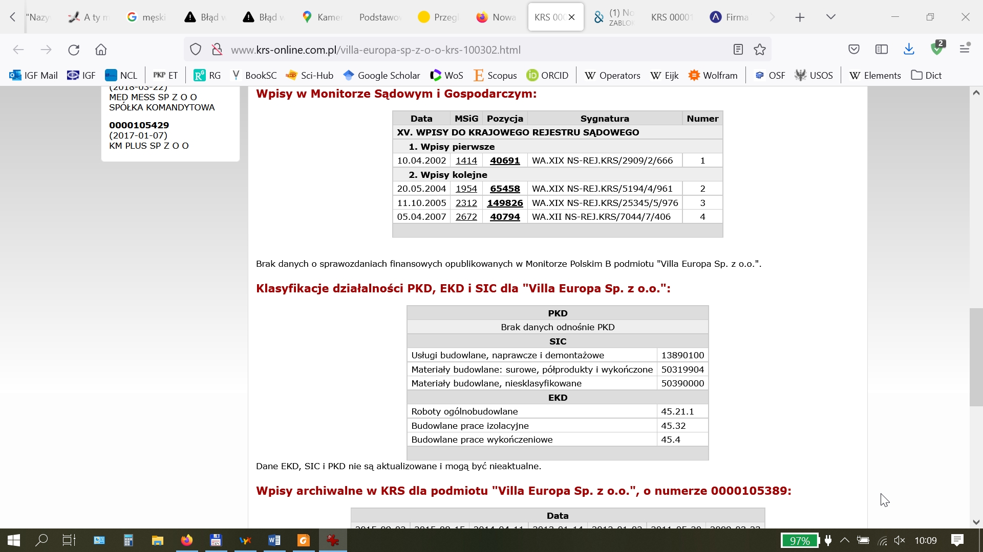
Task: Switch to the Podstawo tab
Action: [380, 17]
